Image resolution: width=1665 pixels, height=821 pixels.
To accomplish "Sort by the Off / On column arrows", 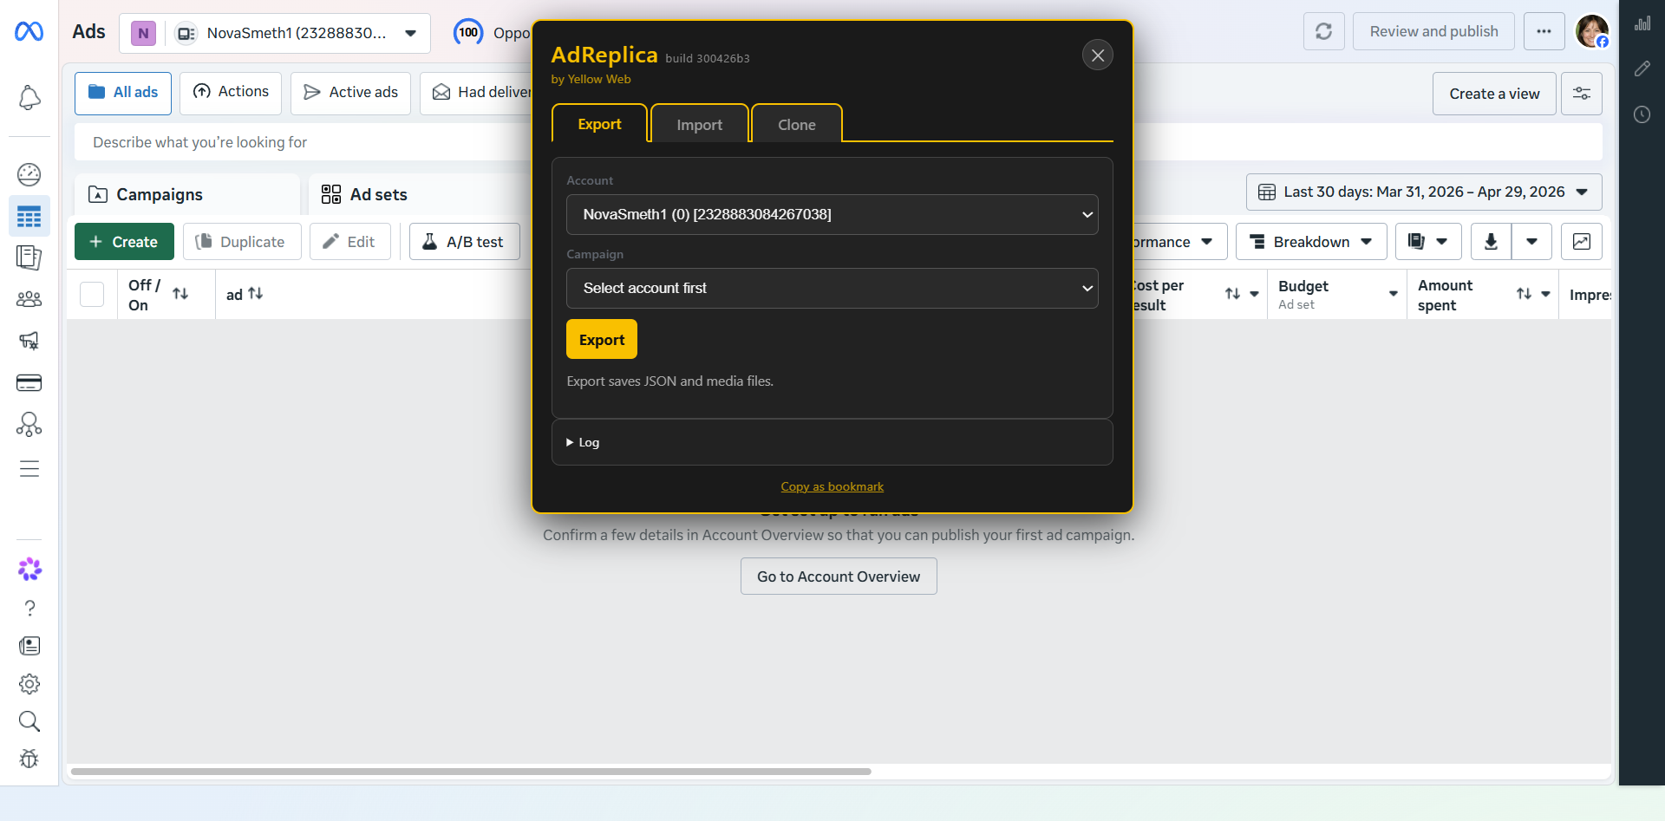I will 180,294.
